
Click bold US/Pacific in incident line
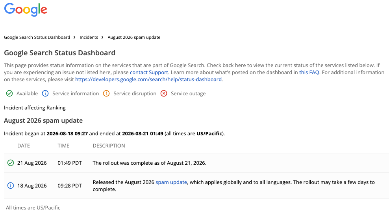[209, 134]
